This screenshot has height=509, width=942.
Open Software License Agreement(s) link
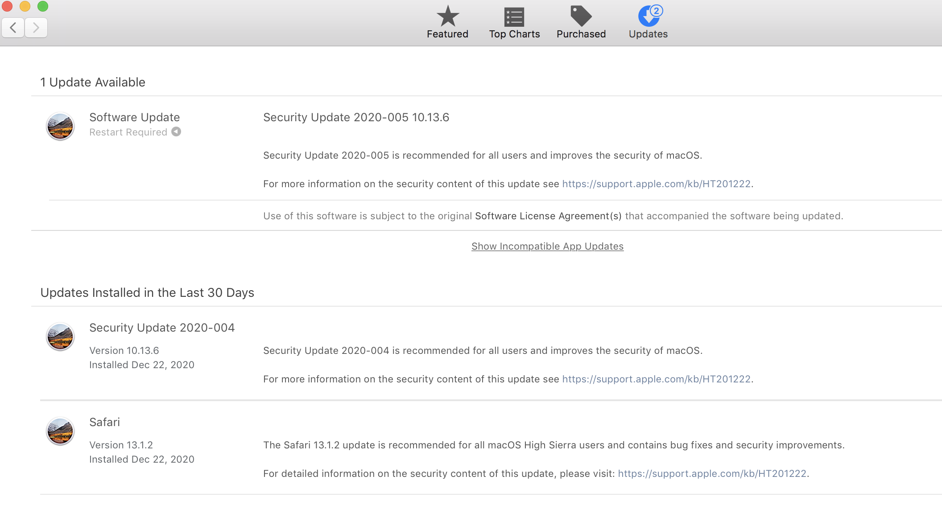pos(548,216)
